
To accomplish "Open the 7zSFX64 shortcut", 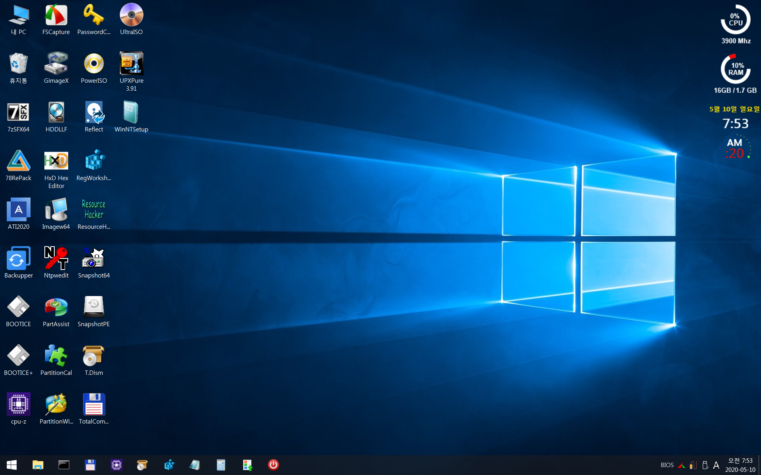I will click(x=19, y=117).
